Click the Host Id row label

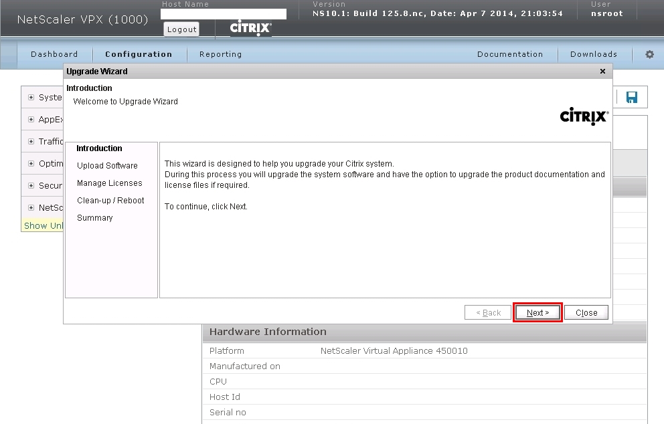tap(224, 397)
